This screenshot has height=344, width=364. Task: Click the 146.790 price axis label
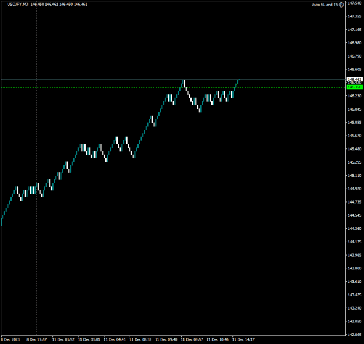pos(355,56)
